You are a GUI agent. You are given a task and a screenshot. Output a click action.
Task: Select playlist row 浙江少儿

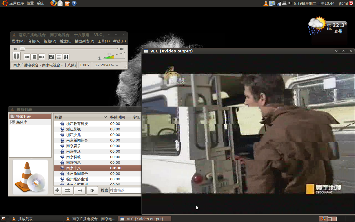(x=97, y=135)
